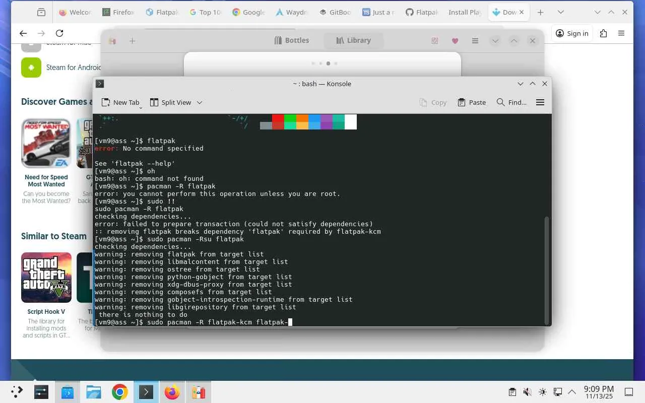Image resolution: width=645 pixels, height=403 pixels.
Task: Open the clipboard tray icon
Action: click(x=512, y=392)
